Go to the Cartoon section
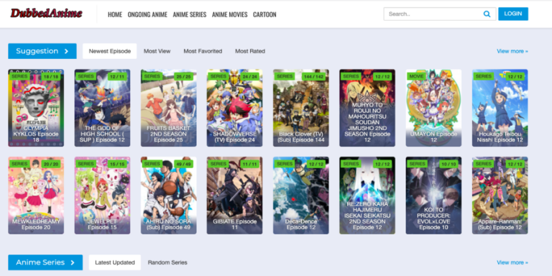This screenshot has width=552, height=276. (264, 14)
